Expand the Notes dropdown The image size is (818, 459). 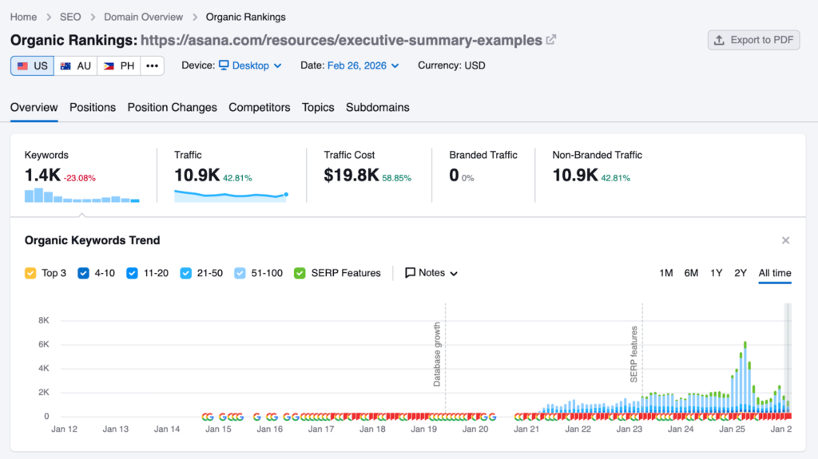point(431,273)
